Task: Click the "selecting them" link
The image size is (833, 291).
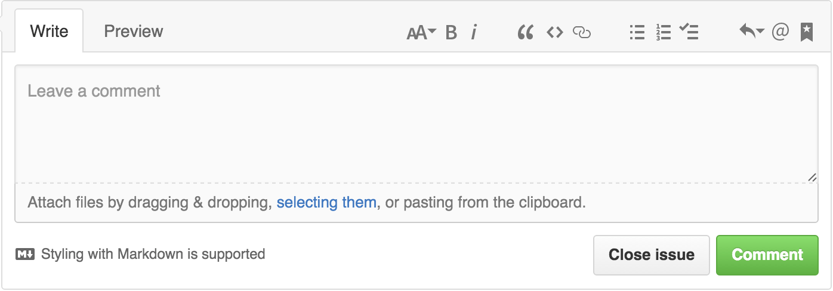Action: 326,202
